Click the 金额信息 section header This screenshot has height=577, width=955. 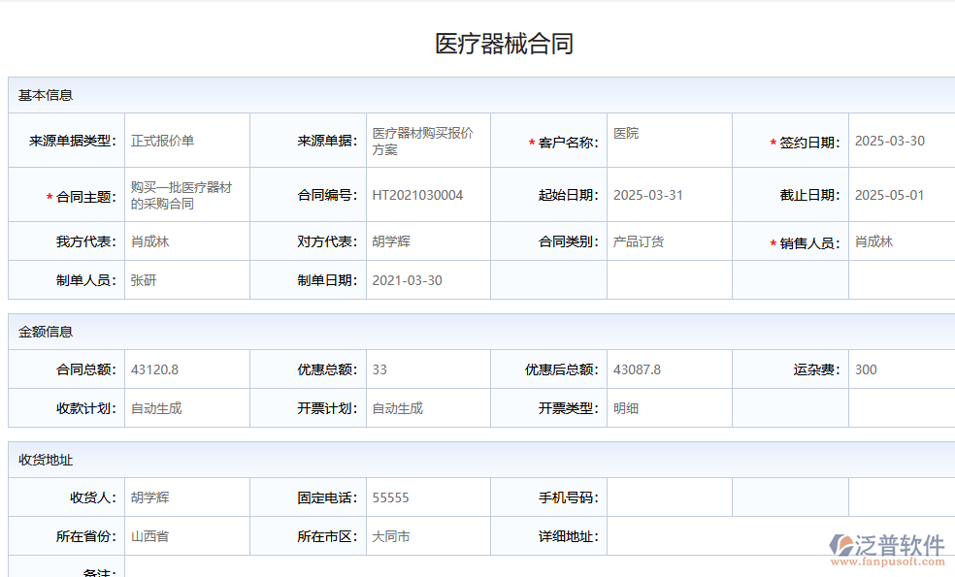(x=481, y=332)
